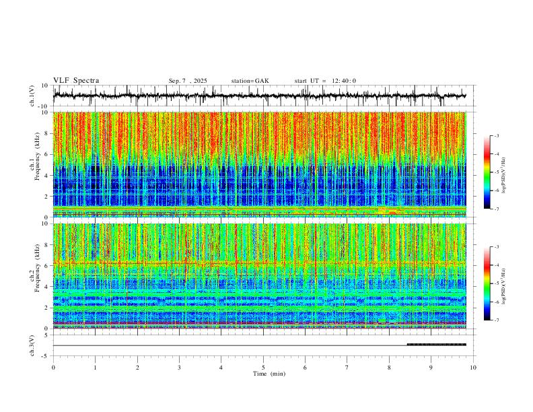
Task: Click inside the ch.1 spectrogram panel
Action: [x=259, y=164]
